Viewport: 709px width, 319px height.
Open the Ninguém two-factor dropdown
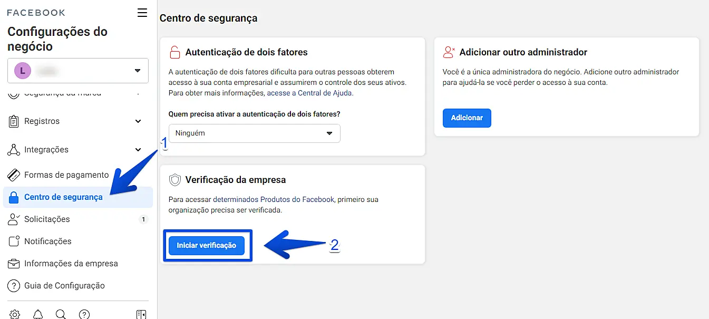pos(254,133)
